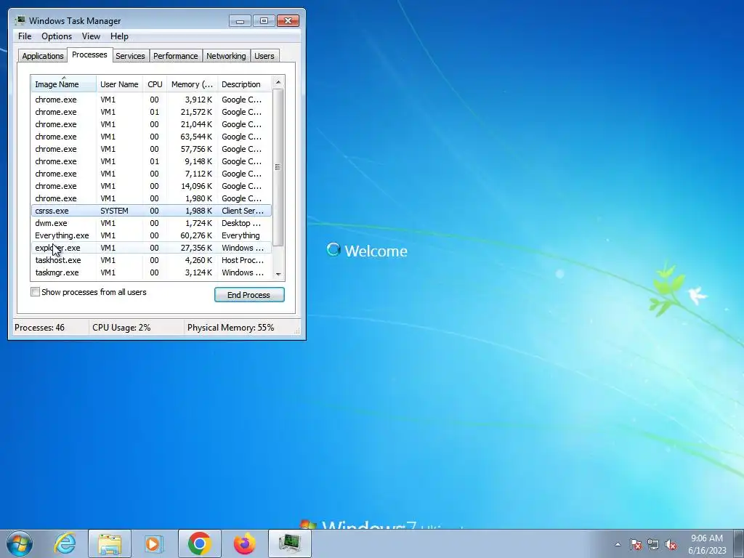Screen dimensions: 744x558
Task: Select the taskmgr.exe process
Action: (x=151, y=272)
